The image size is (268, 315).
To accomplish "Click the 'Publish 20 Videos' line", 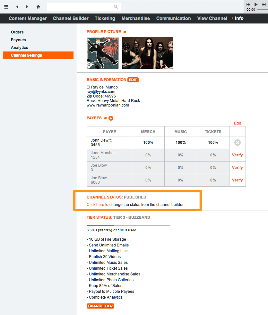I will (104, 257).
